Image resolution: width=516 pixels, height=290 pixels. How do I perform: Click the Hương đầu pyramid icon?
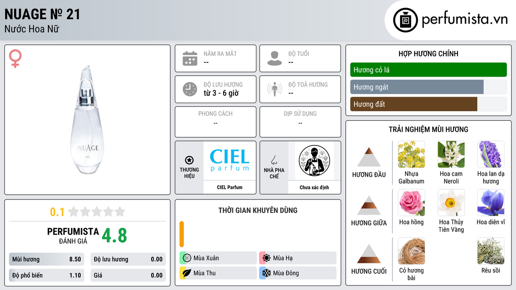coord(369,157)
